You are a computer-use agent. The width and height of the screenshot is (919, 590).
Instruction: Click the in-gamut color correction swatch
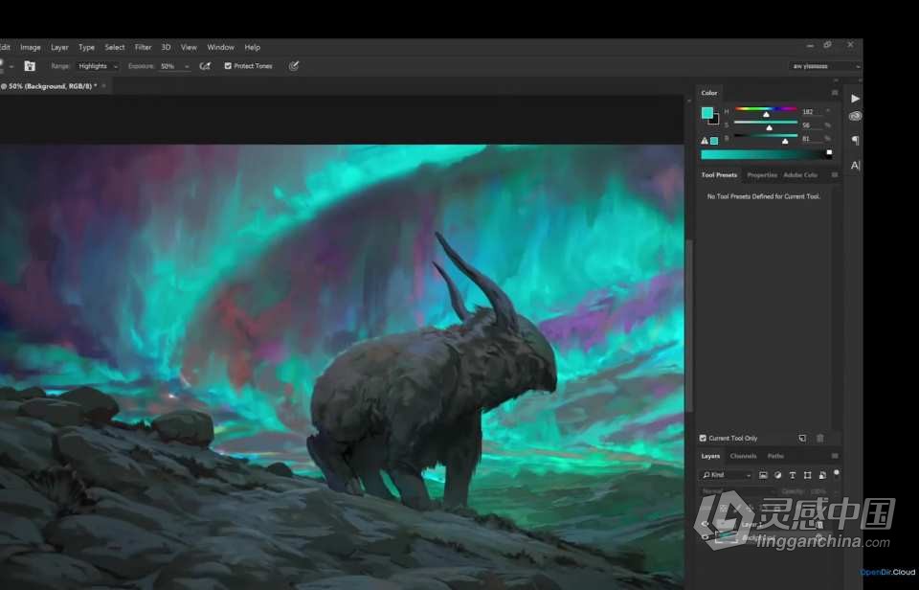point(714,141)
